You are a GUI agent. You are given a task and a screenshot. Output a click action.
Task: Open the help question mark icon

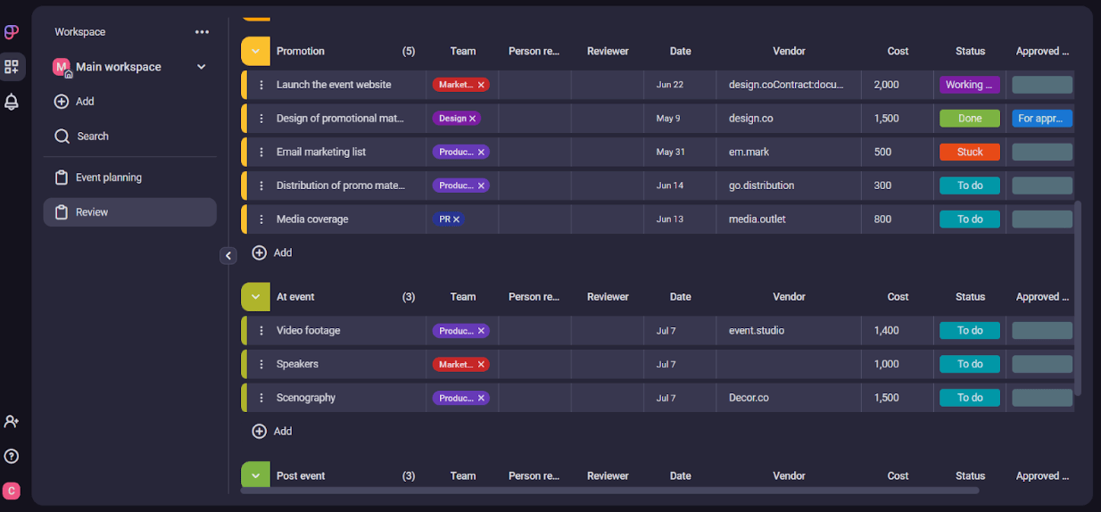coord(12,456)
